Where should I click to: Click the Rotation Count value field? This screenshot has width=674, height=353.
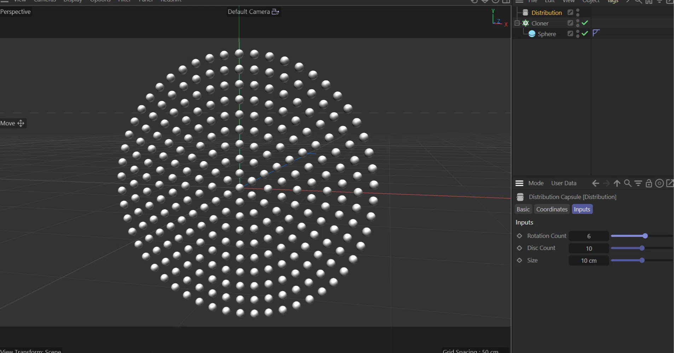[589, 236]
